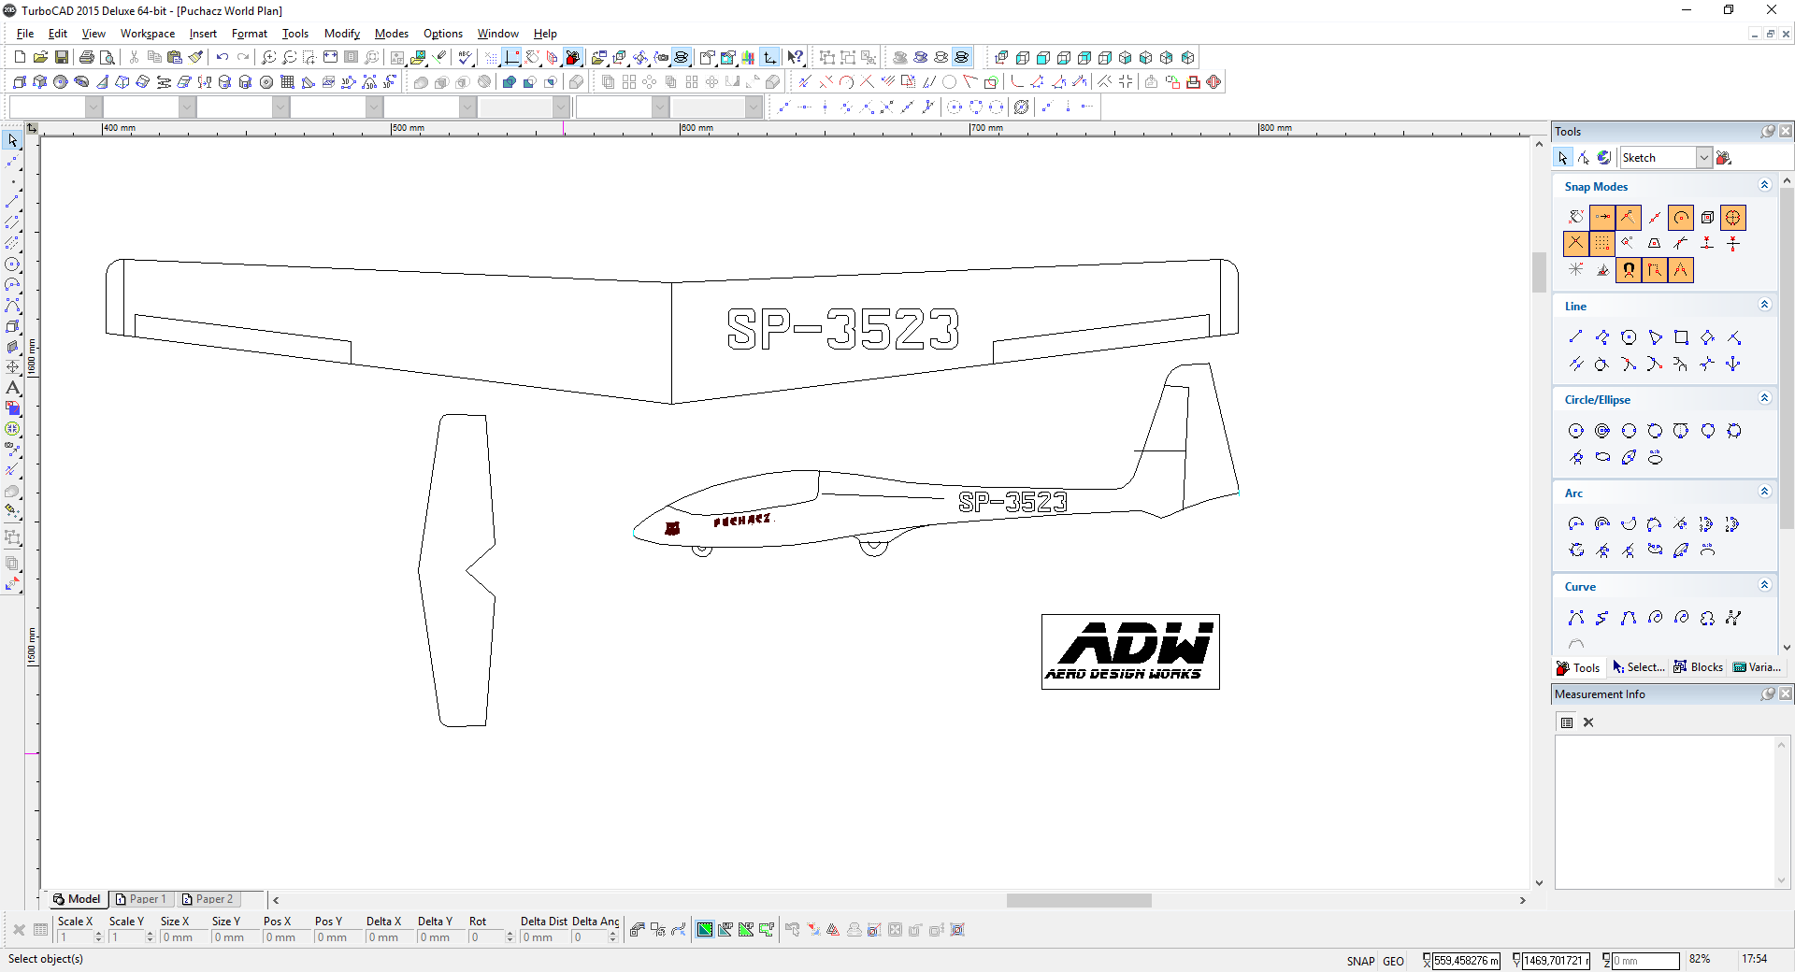Open the Blocks palette tab
Image resolution: width=1795 pixels, height=972 pixels.
point(1699,667)
